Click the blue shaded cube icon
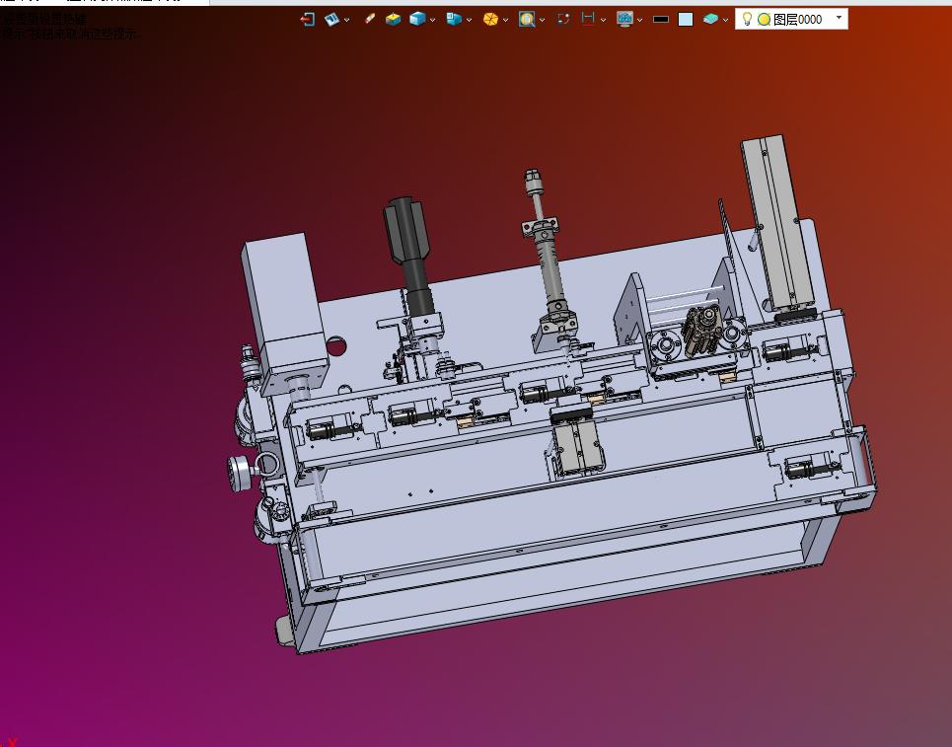Image resolution: width=952 pixels, height=747 pixels. click(x=417, y=20)
